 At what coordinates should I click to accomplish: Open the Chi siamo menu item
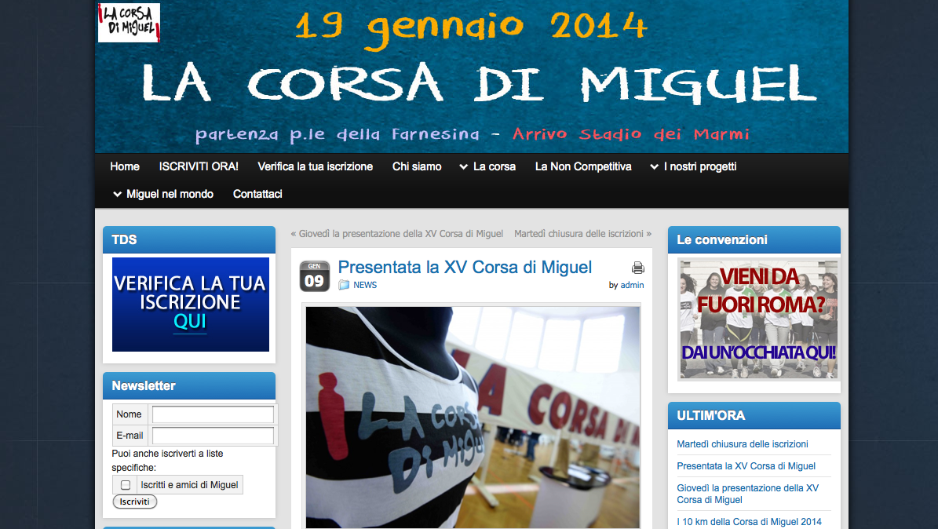coord(417,166)
